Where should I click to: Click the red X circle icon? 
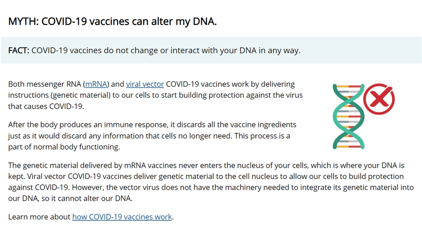pos(379,99)
